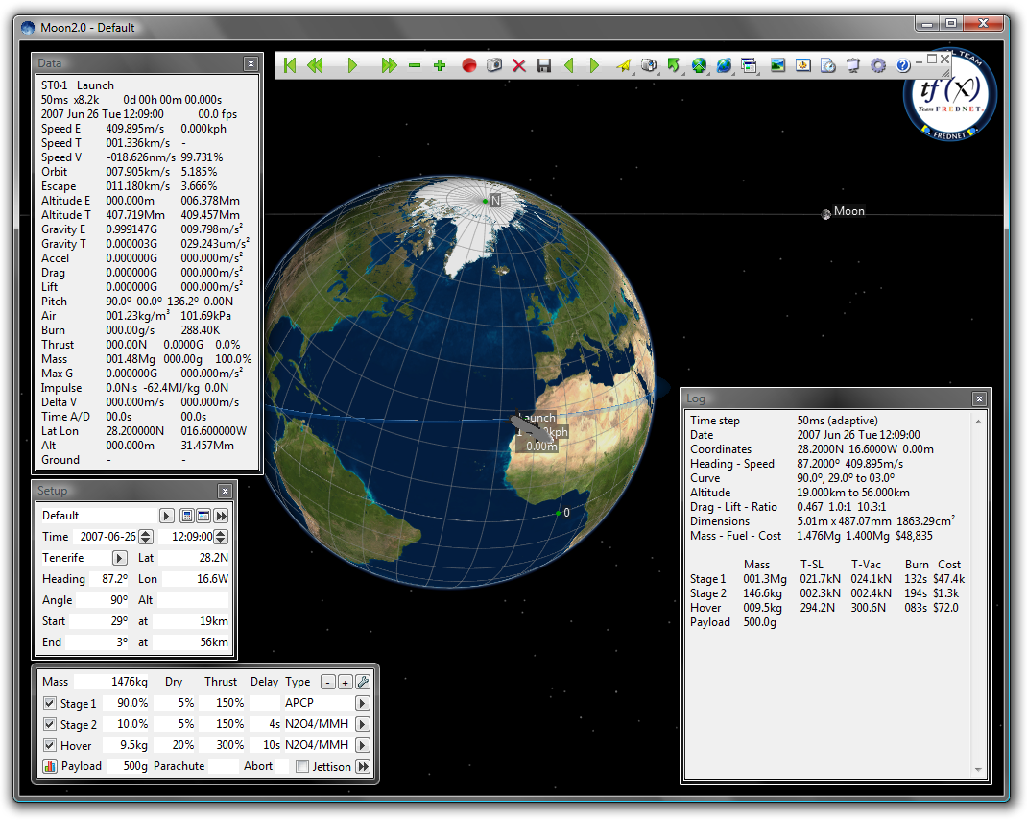Click the skip-to-start green toolbar icon
The width and height of the screenshot is (1027, 821).
(x=290, y=65)
